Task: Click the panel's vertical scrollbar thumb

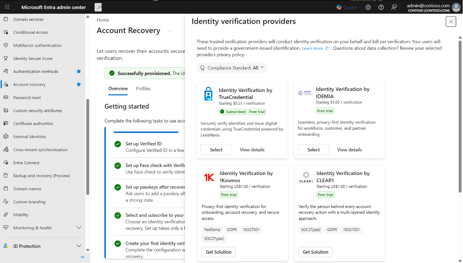Action: [x=460, y=116]
